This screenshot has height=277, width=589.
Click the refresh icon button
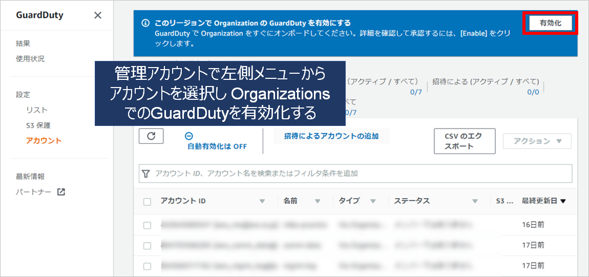[x=151, y=136]
